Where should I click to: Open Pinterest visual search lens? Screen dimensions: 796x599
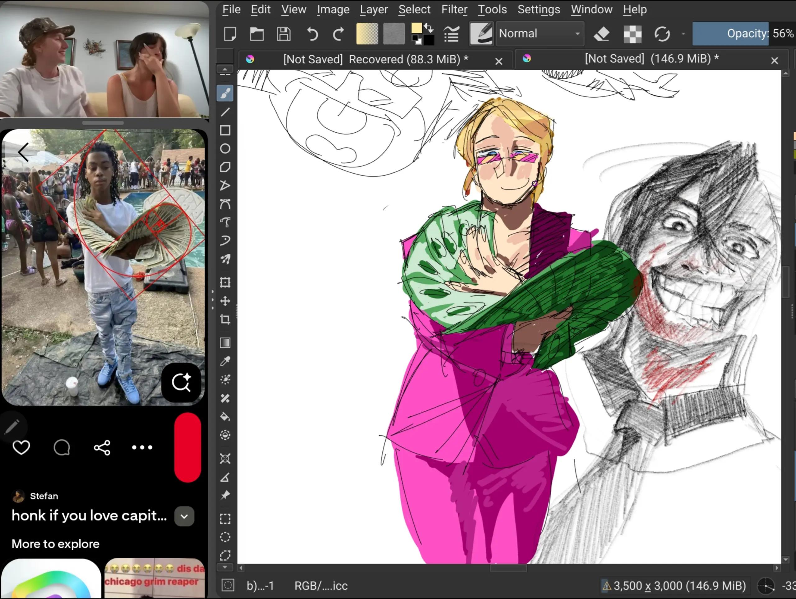click(181, 382)
